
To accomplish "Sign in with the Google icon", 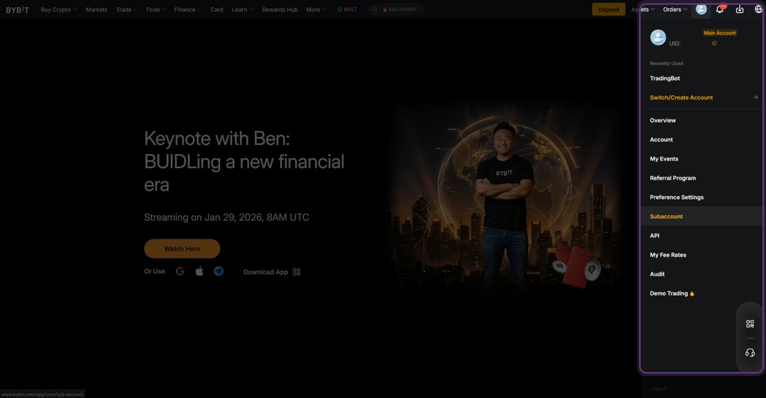I will click(x=180, y=271).
